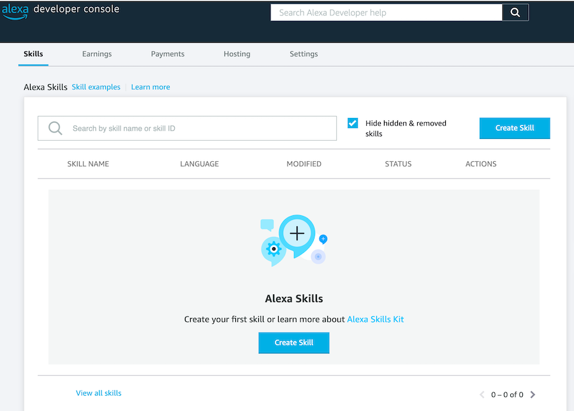574x411 pixels.
Task: Click the previous page chevron
Action: (x=482, y=394)
